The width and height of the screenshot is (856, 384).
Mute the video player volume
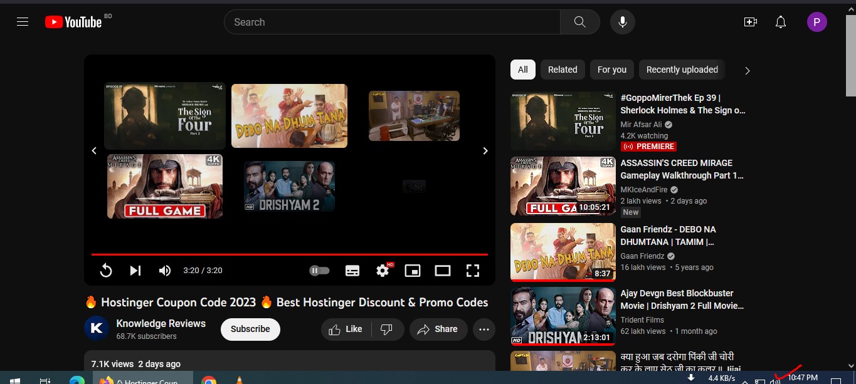(165, 271)
